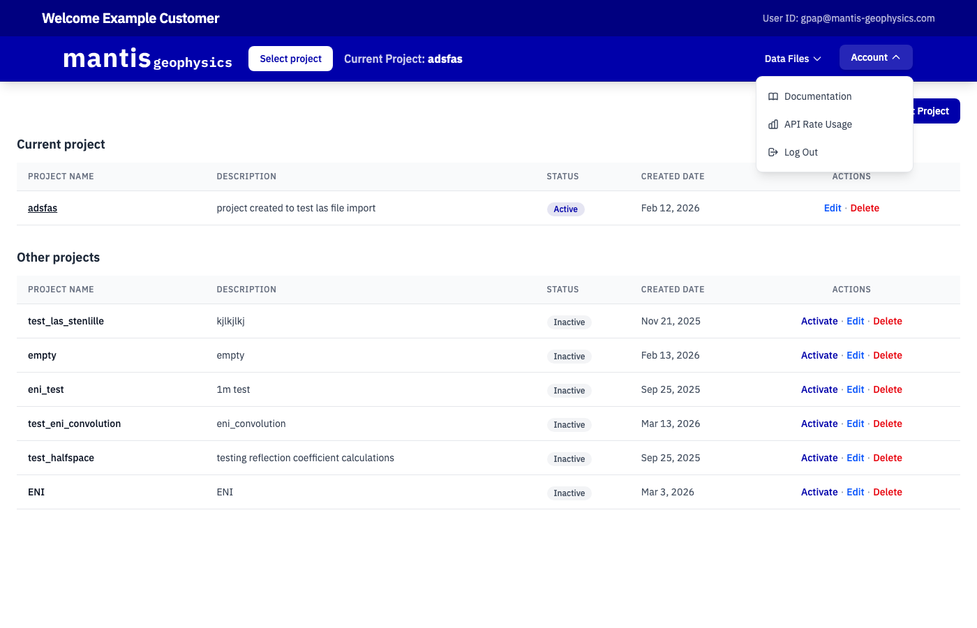977x628 pixels.
Task: Edit the adsfas project
Action: (833, 208)
